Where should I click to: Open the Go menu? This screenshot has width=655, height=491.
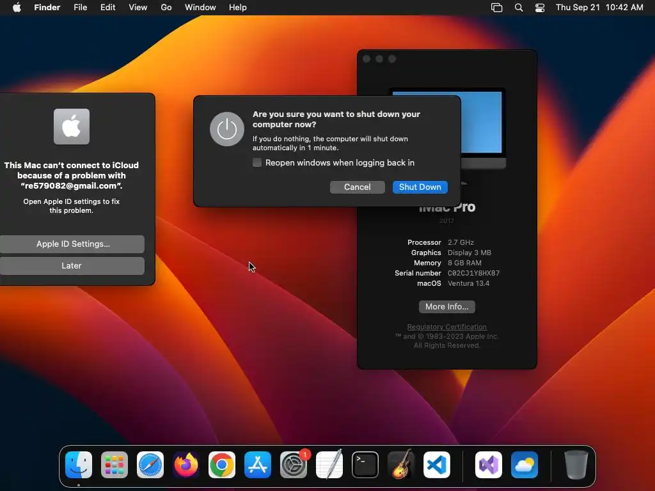coord(166,8)
